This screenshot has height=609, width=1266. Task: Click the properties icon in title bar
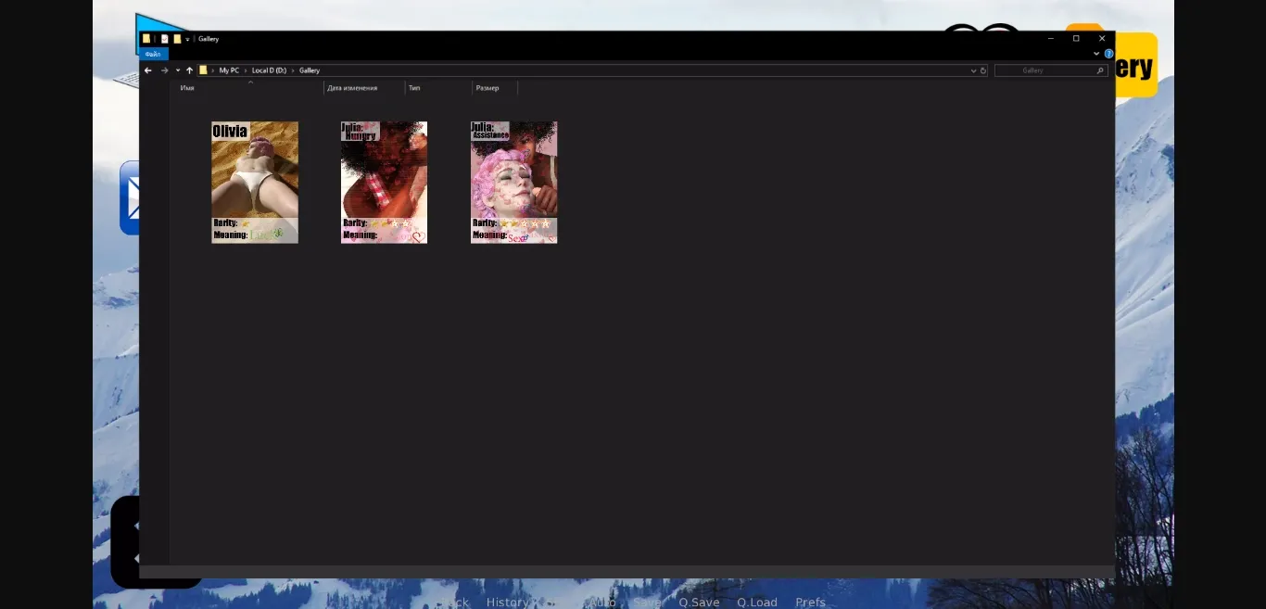165,39
